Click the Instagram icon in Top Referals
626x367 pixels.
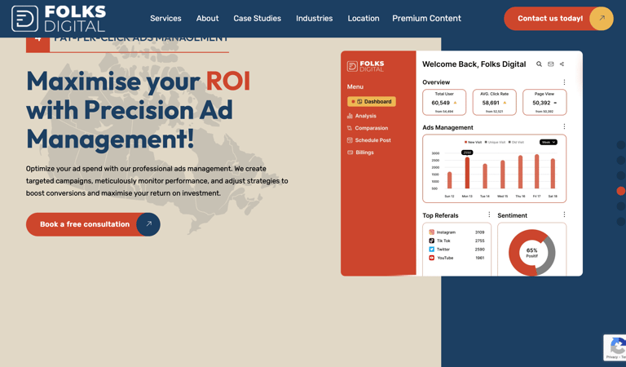[x=431, y=232]
